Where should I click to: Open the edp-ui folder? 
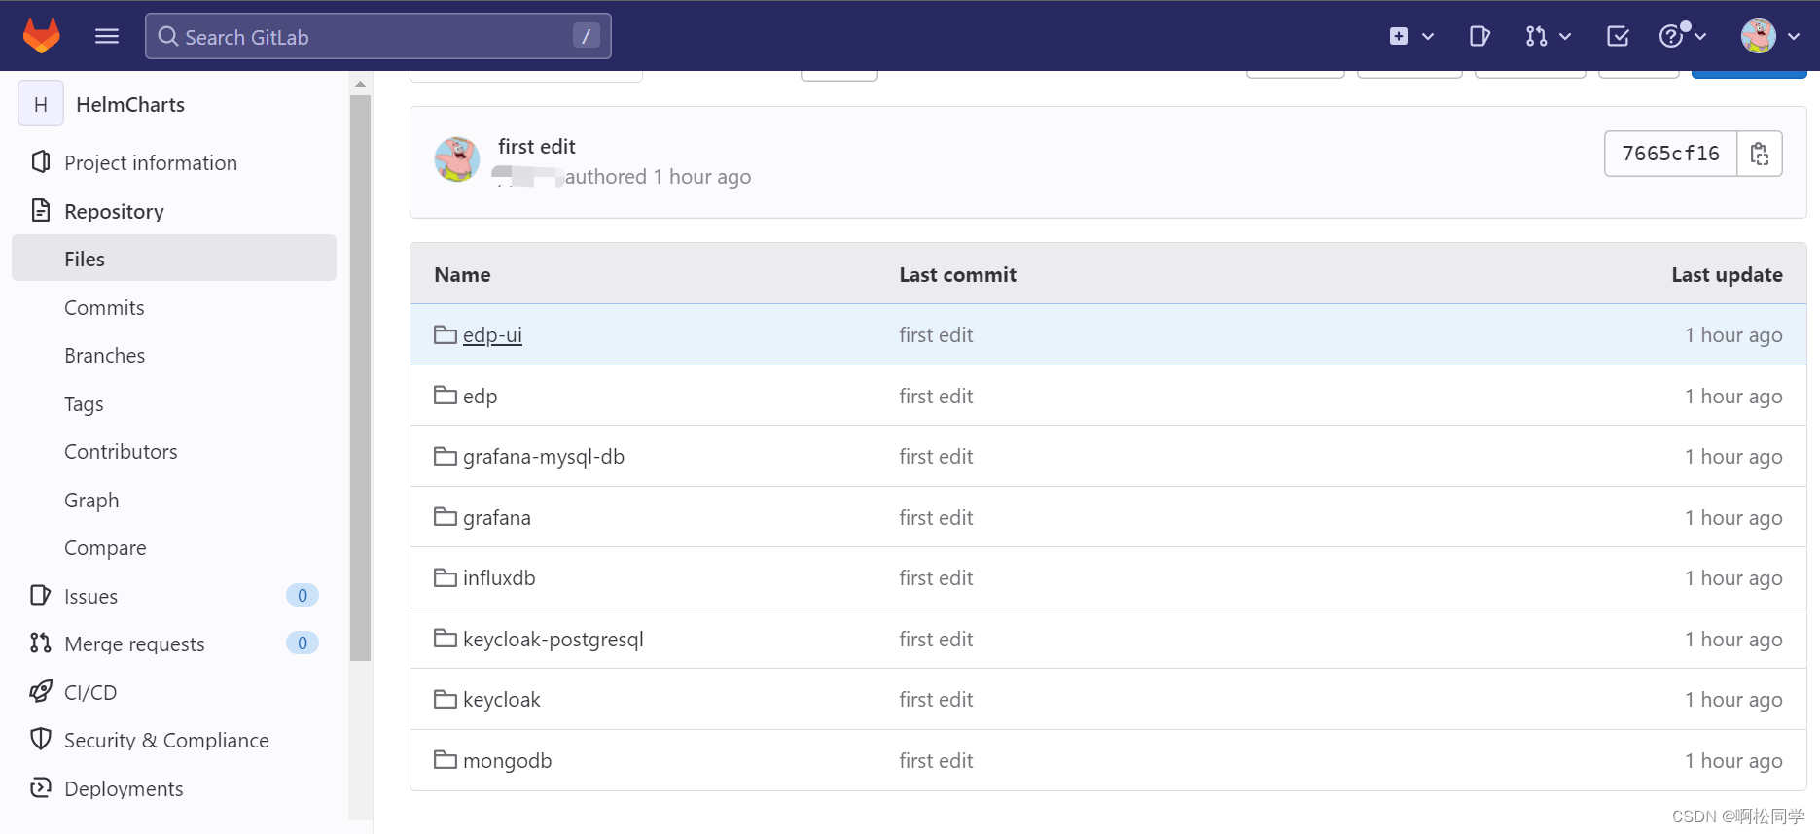492,334
